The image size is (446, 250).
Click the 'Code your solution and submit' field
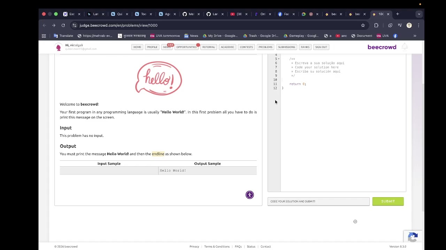(318, 201)
